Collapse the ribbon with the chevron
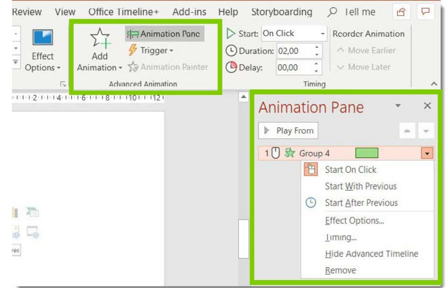Viewport: 447px width, 288px height. tap(434, 84)
